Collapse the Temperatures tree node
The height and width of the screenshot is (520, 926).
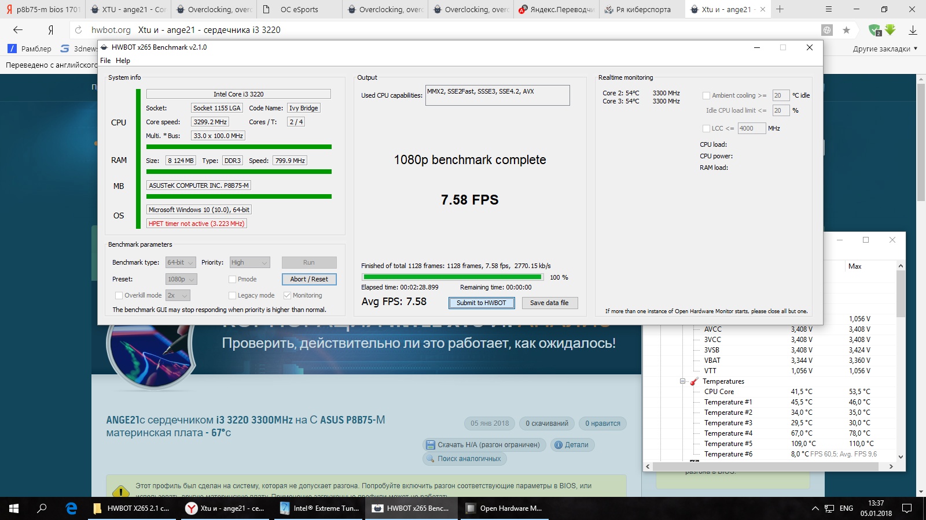pos(682,381)
